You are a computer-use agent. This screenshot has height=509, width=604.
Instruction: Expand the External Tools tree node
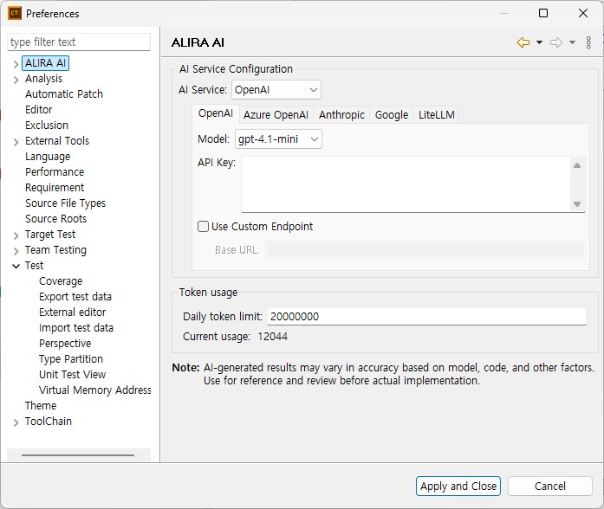click(16, 142)
